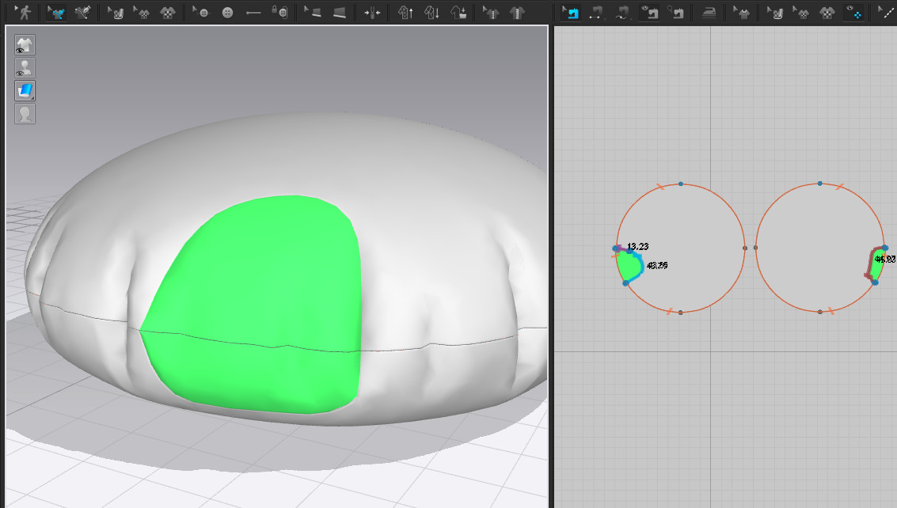Activate the blue Edit Sewing machine tool

[x=569, y=13]
